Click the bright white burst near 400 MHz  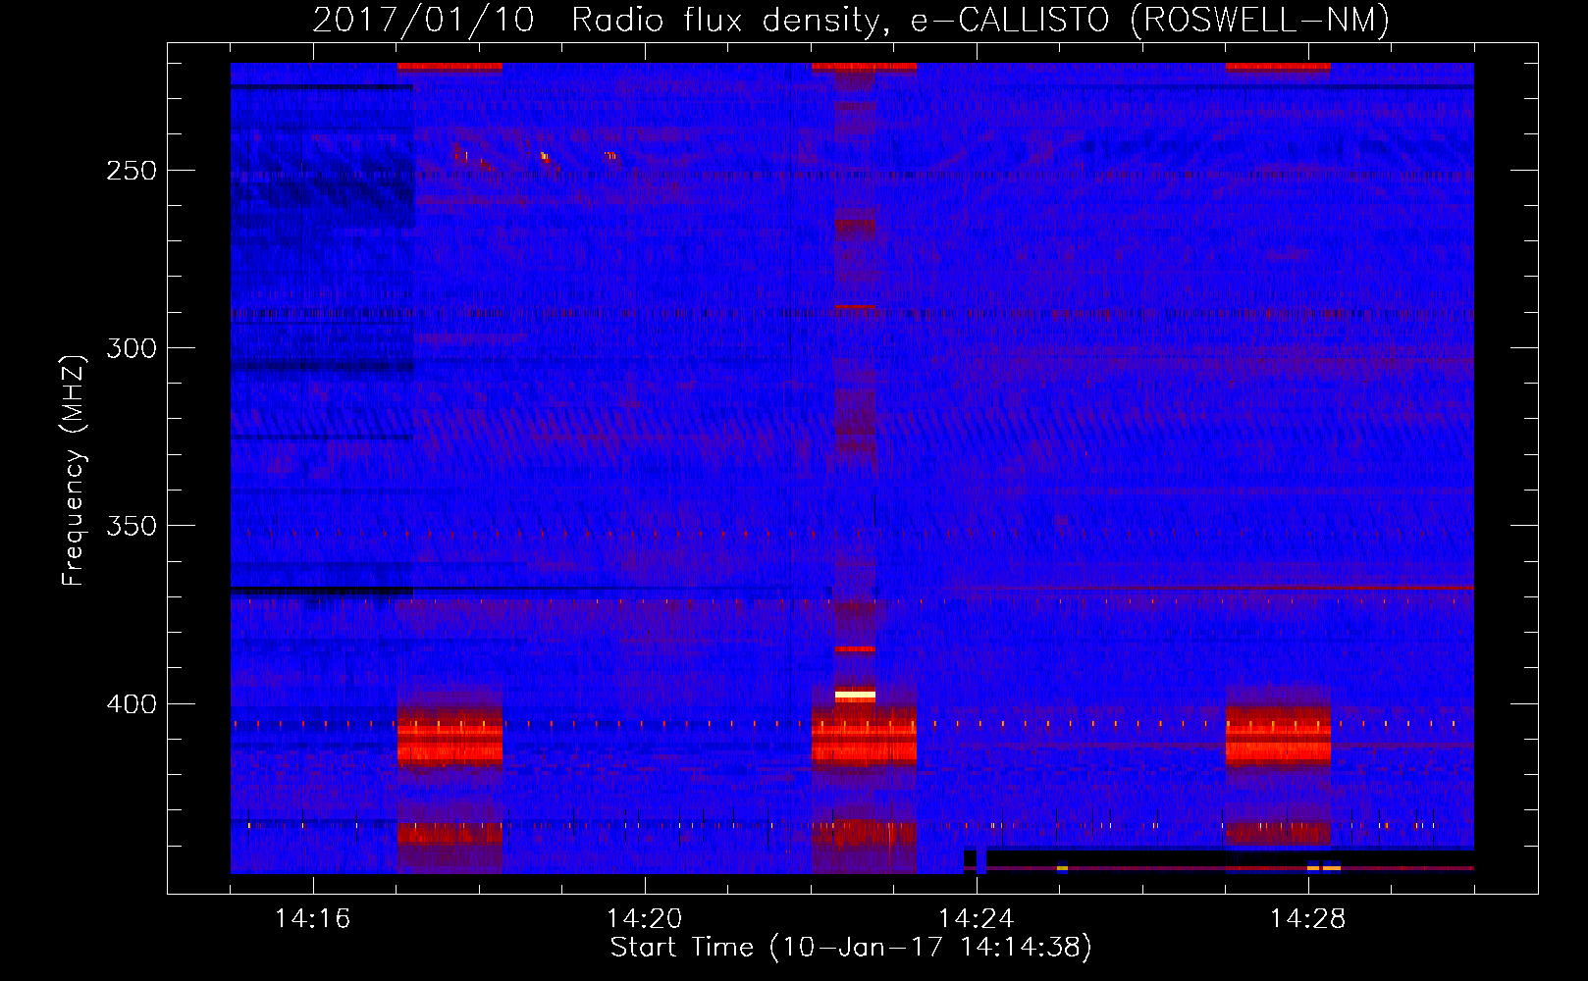coord(855,695)
